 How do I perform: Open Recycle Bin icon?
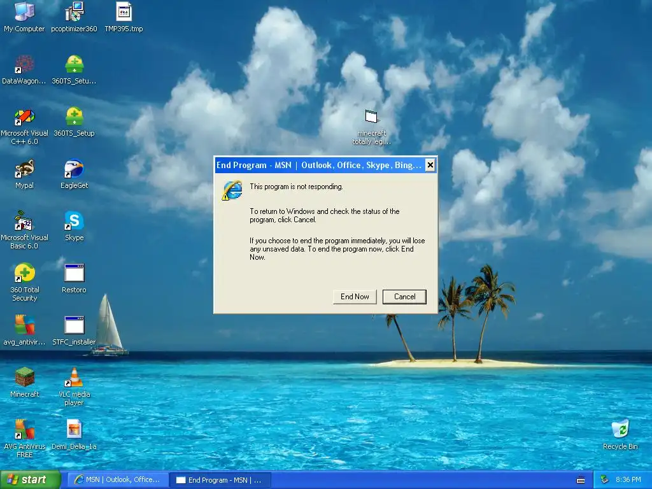point(620,435)
